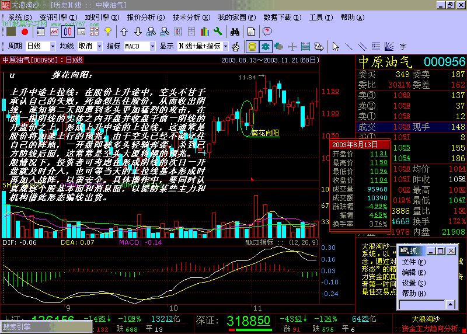Click the multi-chart grid view icon
The height and width of the screenshot is (334, 467).
pos(94,32)
